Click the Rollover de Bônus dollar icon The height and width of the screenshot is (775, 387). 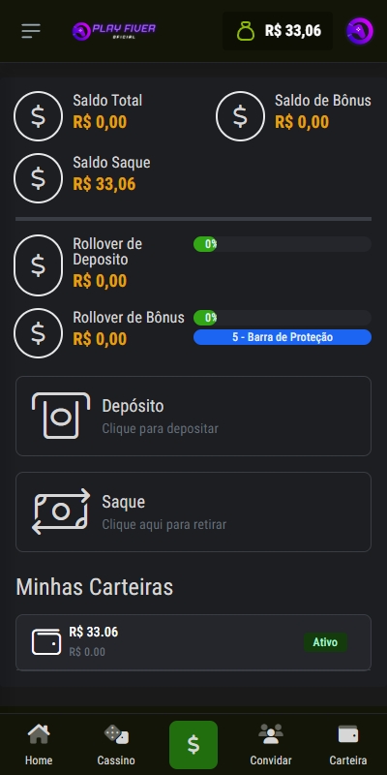(x=38, y=333)
